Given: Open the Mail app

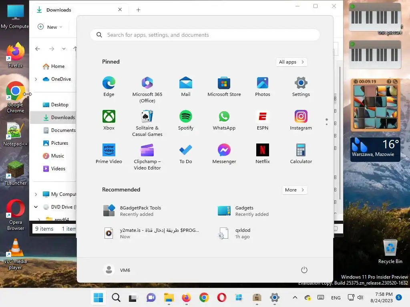Looking at the screenshot, I should tap(186, 87).
